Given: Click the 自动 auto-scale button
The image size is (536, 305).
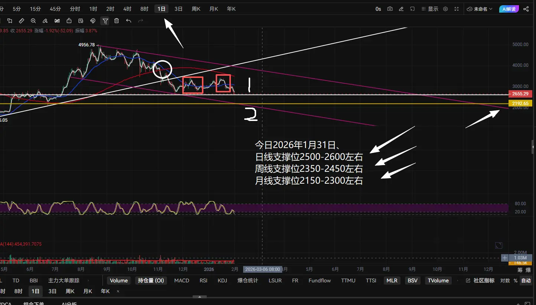Looking at the screenshot, I should point(526,281).
